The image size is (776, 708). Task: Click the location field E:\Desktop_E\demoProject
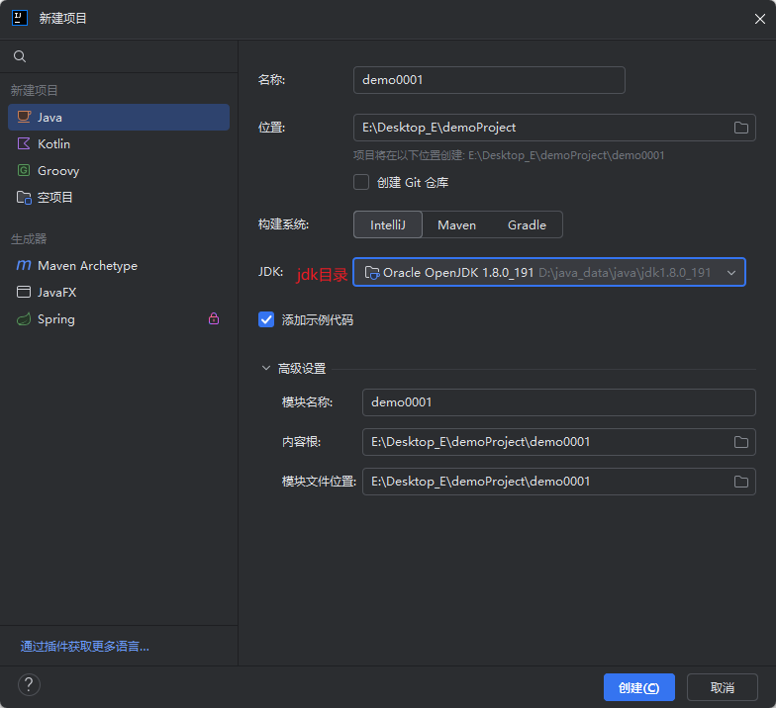pos(554,128)
